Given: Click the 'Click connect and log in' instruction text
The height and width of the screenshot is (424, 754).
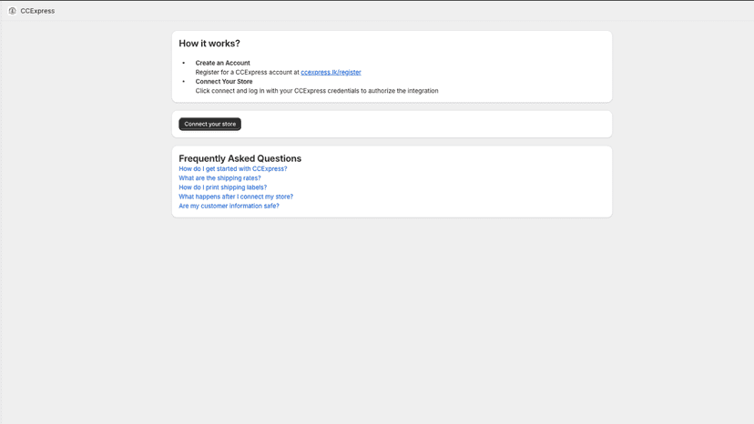Looking at the screenshot, I should tap(317, 91).
